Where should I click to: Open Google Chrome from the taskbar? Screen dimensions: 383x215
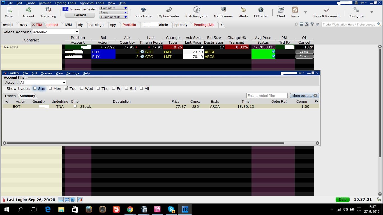(130, 209)
